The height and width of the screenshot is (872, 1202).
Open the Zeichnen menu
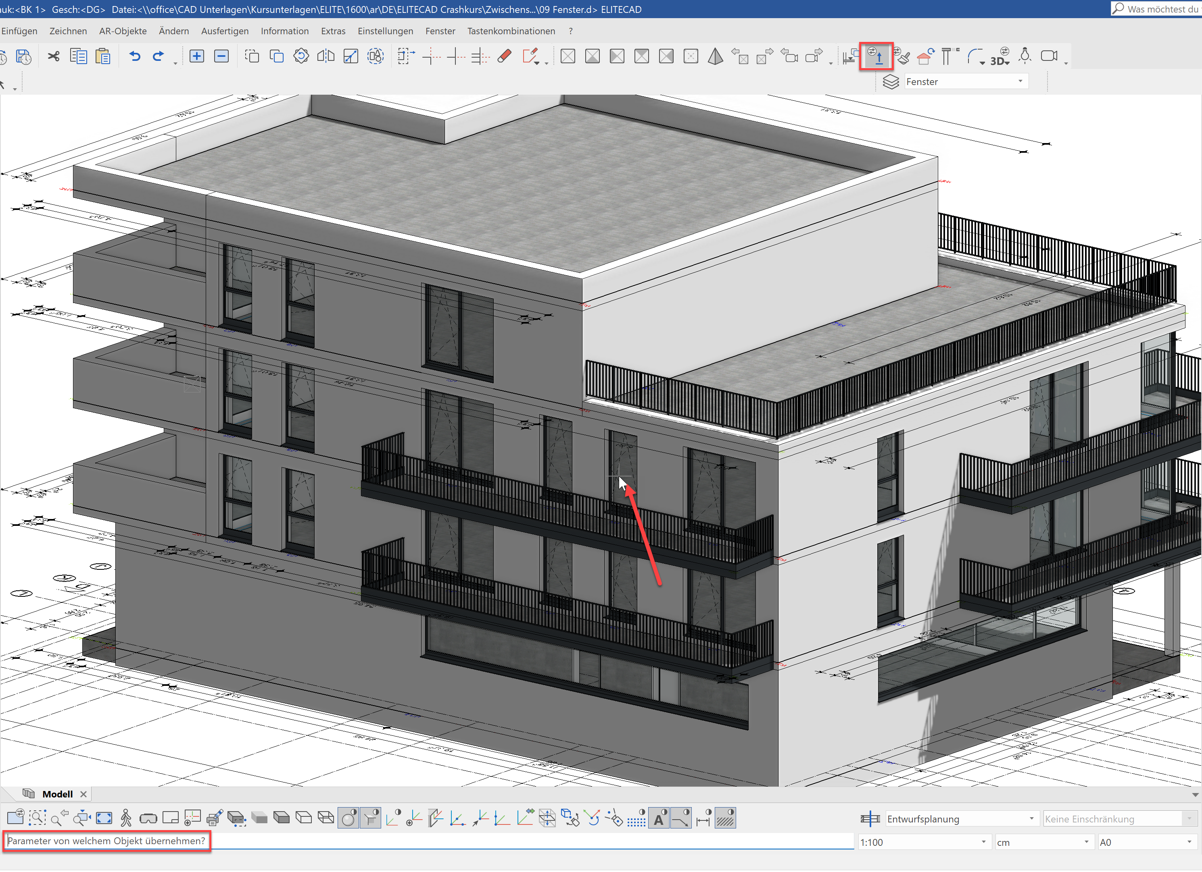point(68,31)
